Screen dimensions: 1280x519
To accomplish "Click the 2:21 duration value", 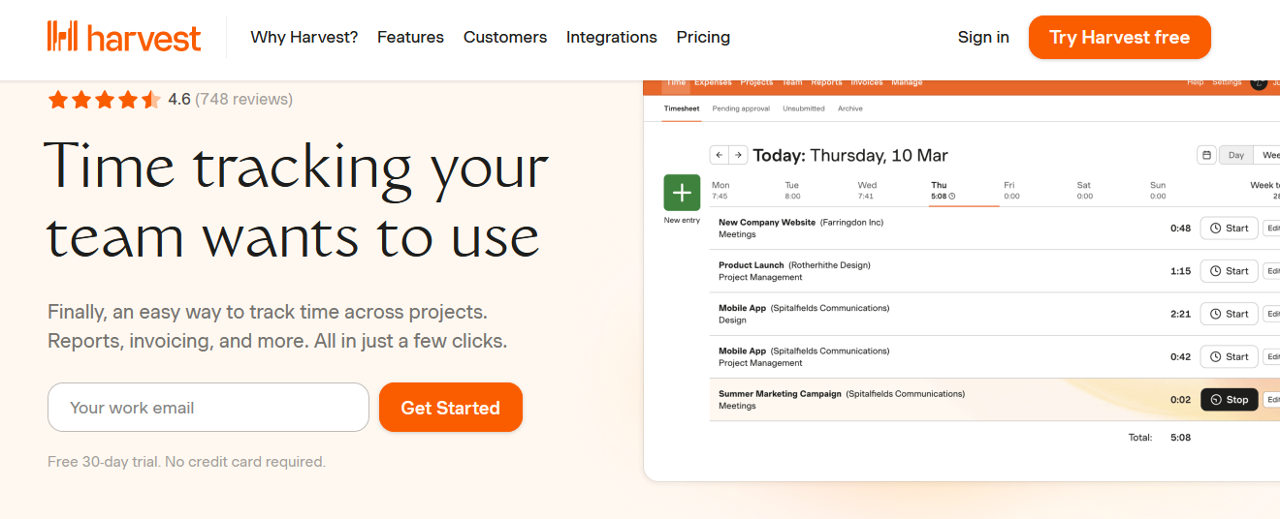I will click(x=1180, y=314).
